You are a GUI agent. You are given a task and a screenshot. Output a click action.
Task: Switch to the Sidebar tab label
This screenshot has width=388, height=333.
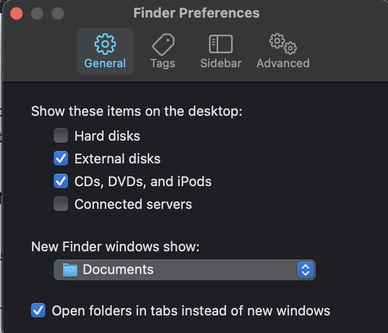[x=221, y=64]
